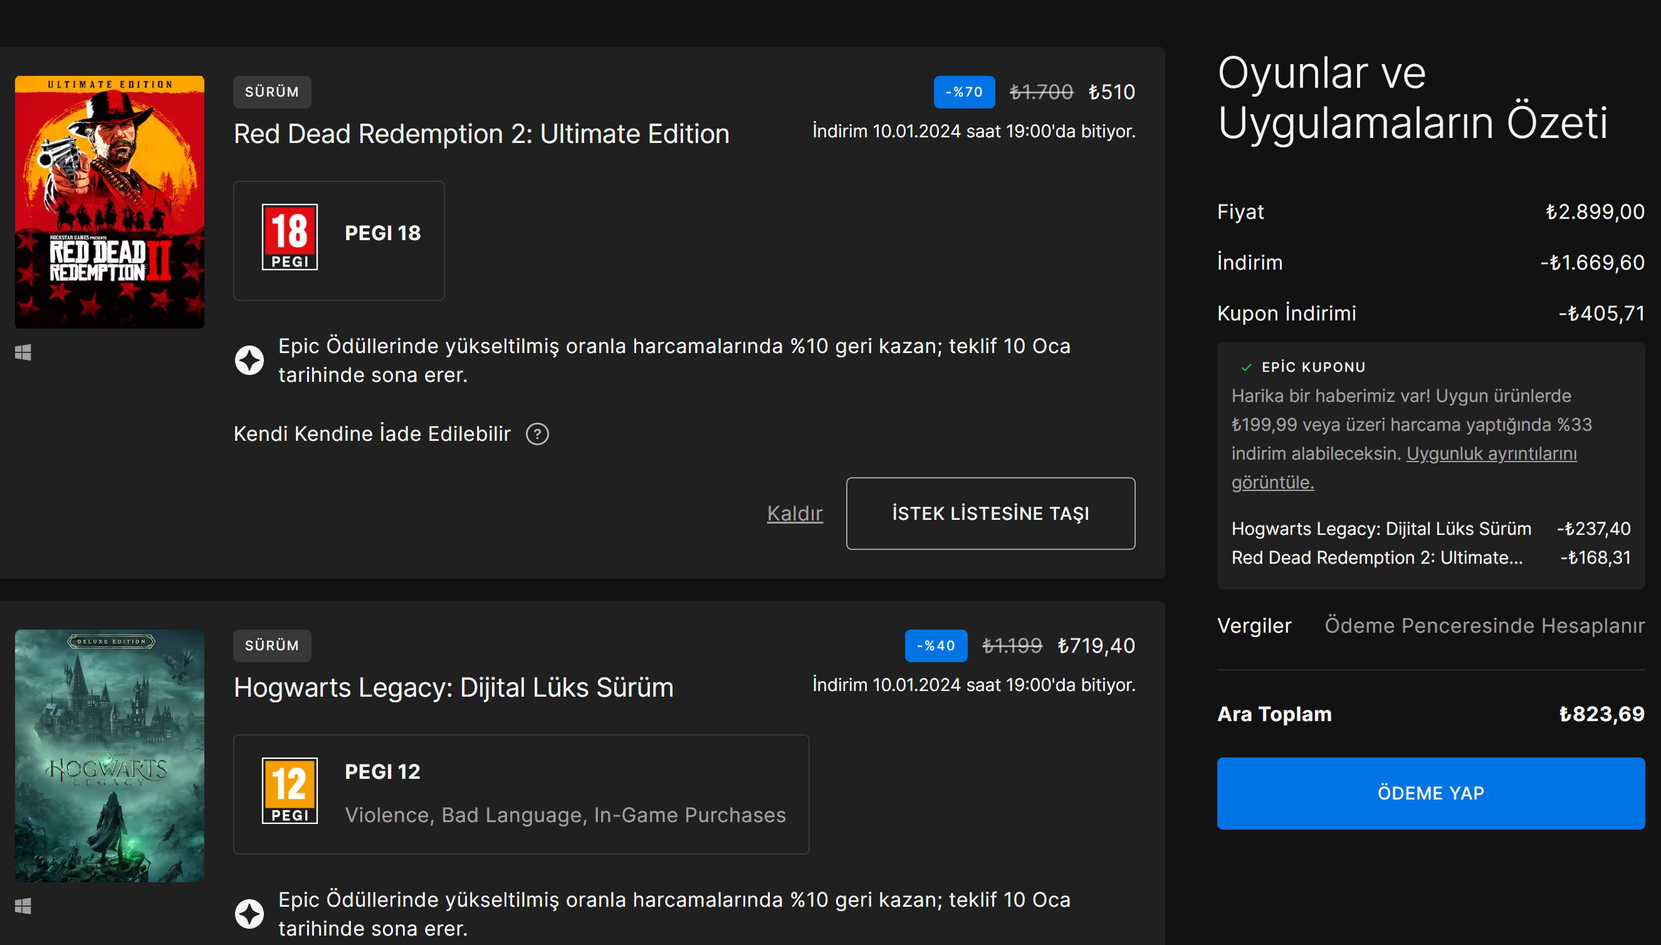This screenshot has height=945, width=1661.
Task: Click the ÖDEME YAP checkout button
Action: click(1431, 793)
